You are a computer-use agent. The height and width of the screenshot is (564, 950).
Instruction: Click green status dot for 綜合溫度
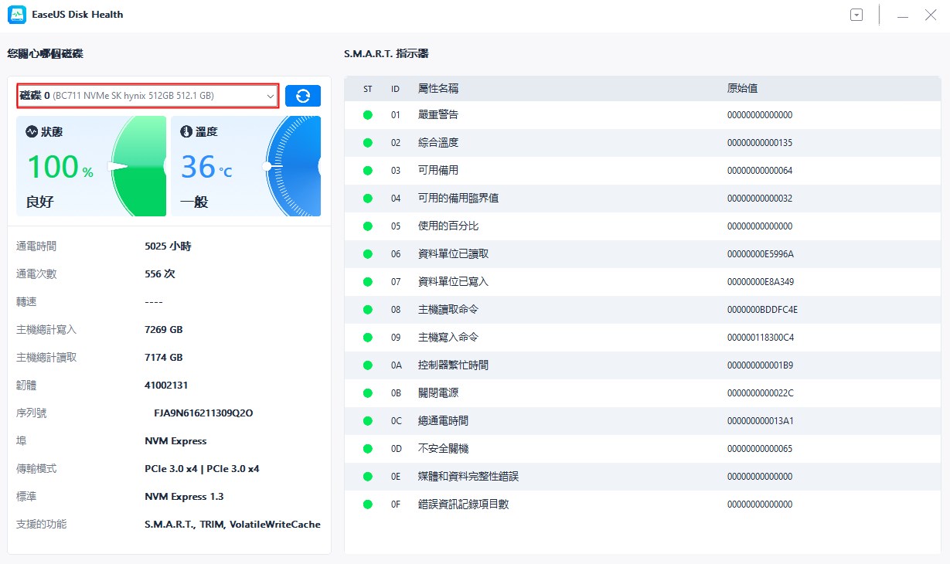point(368,143)
